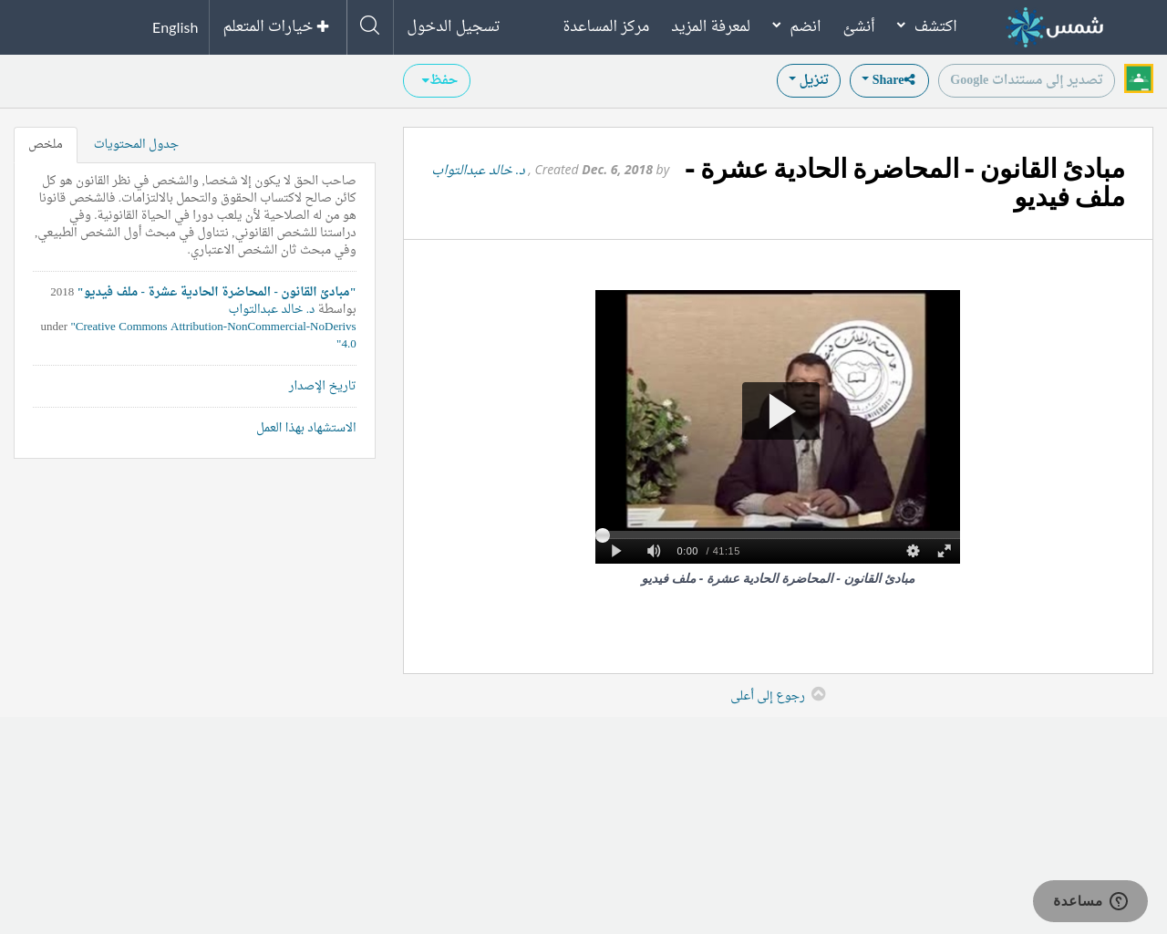The height and width of the screenshot is (934, 1167).
Task: Click تسجيل الدخول login link
Action: tap(453, 26)
